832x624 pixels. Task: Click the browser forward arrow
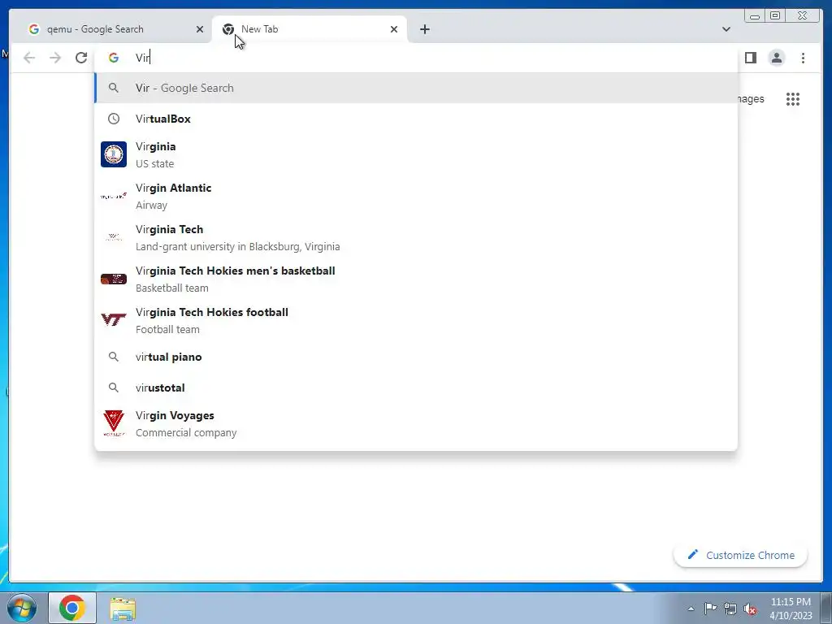pyautogui.click(x=55, y=58)
